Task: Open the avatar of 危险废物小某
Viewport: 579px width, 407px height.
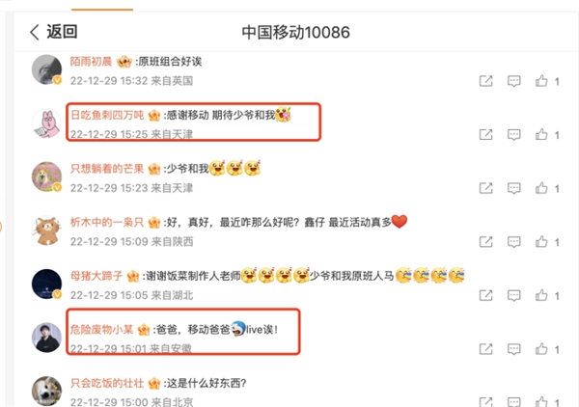Action: point(46,338)
